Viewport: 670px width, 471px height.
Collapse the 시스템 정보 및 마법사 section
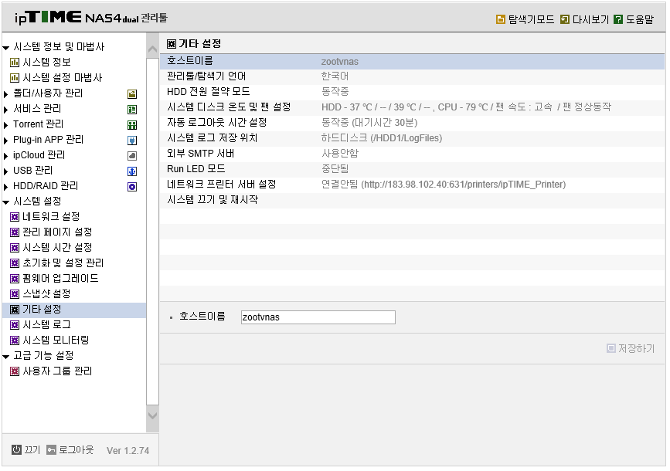6,48
